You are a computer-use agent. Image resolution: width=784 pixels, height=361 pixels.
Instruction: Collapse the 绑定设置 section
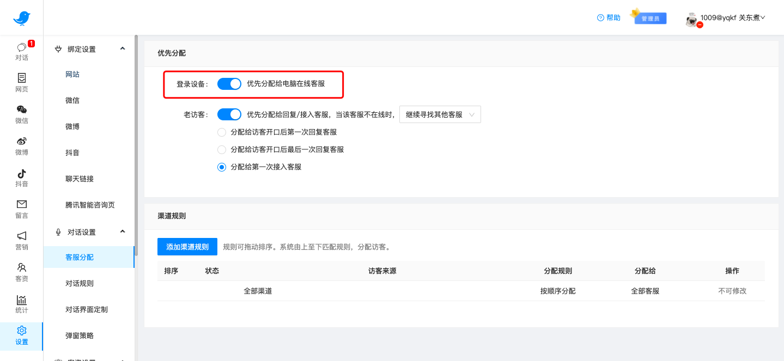click(122, 48)
